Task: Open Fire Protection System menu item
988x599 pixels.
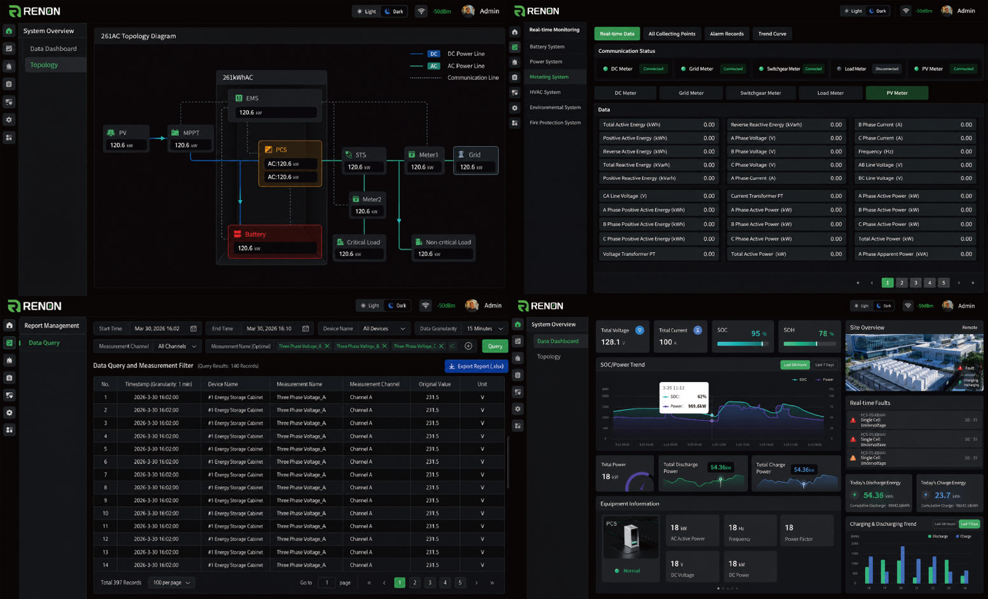Action: pyautogui.click(x=555, y=123)
